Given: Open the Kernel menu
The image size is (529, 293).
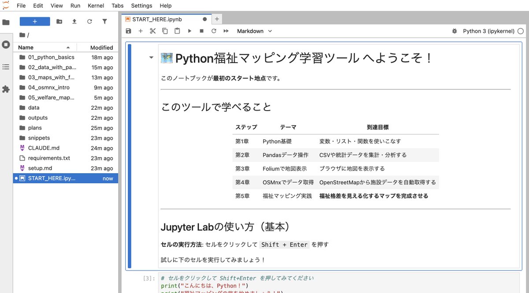Looking at the screenshot, I should coord(96,6).
